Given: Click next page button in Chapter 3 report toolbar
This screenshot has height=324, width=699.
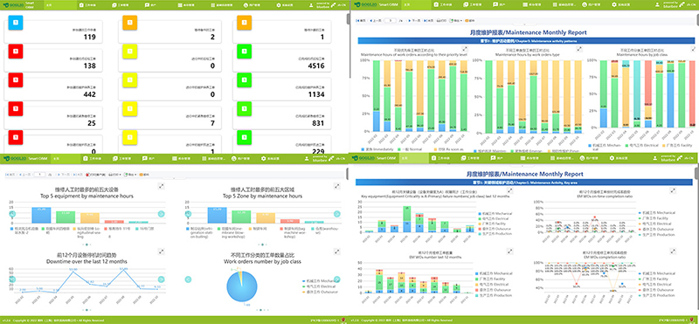Looking at the screenshot, I should 413,20.
